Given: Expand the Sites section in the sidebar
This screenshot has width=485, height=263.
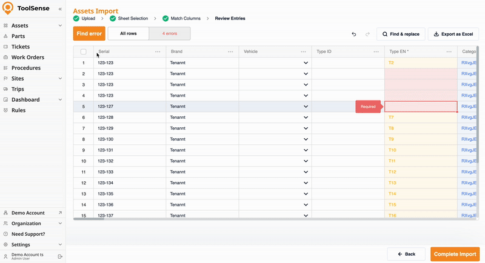Looking at the screenshot, I should 60,78.
